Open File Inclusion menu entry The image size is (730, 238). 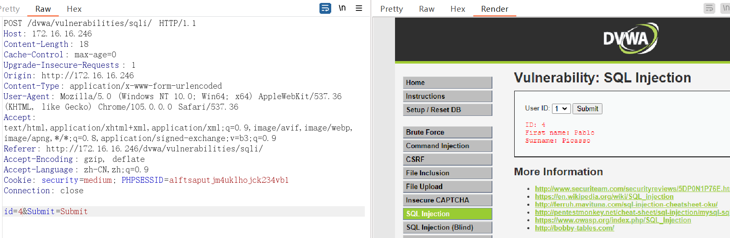tap(447, 173)
